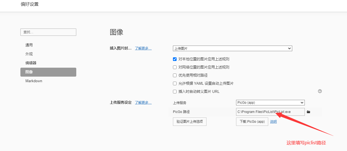Select the 图像 settings section
347x151 pixels.
(x=48, y=72)
